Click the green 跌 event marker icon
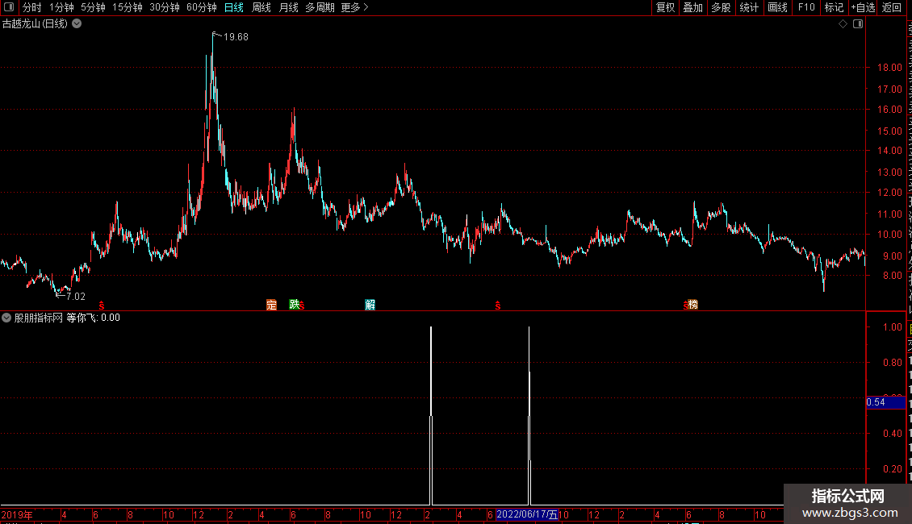The width and height of the screenshot is (912, 524). pyautogui.click(x=295, y=305)
